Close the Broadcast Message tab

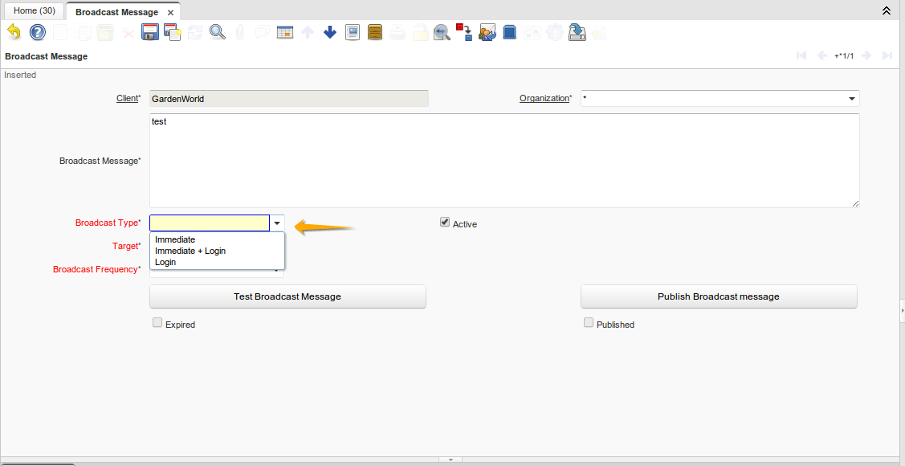(170, 13)
